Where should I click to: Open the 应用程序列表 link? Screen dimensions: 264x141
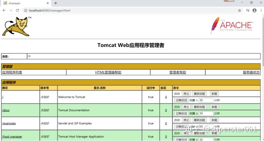pyautogui.click(x=12, y=72)
